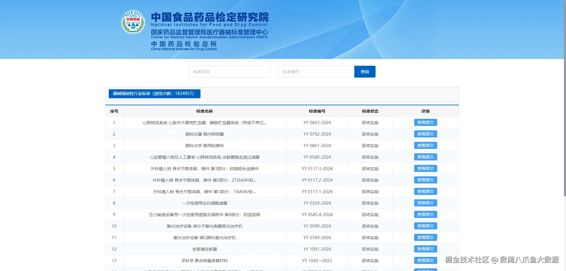Click the 标准状态 column header
The height and width of the screenshot is (271, 566).
click(x=370, y=111)
